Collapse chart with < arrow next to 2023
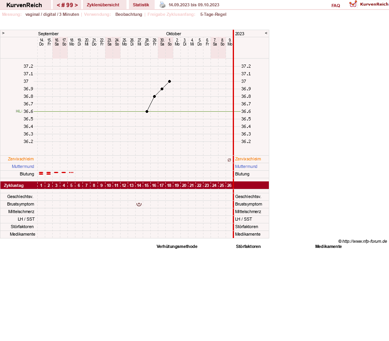The width and height of the screenshot is (389, 341). [x=266, y=33]
